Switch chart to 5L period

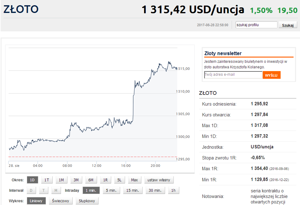click(120, 180)
